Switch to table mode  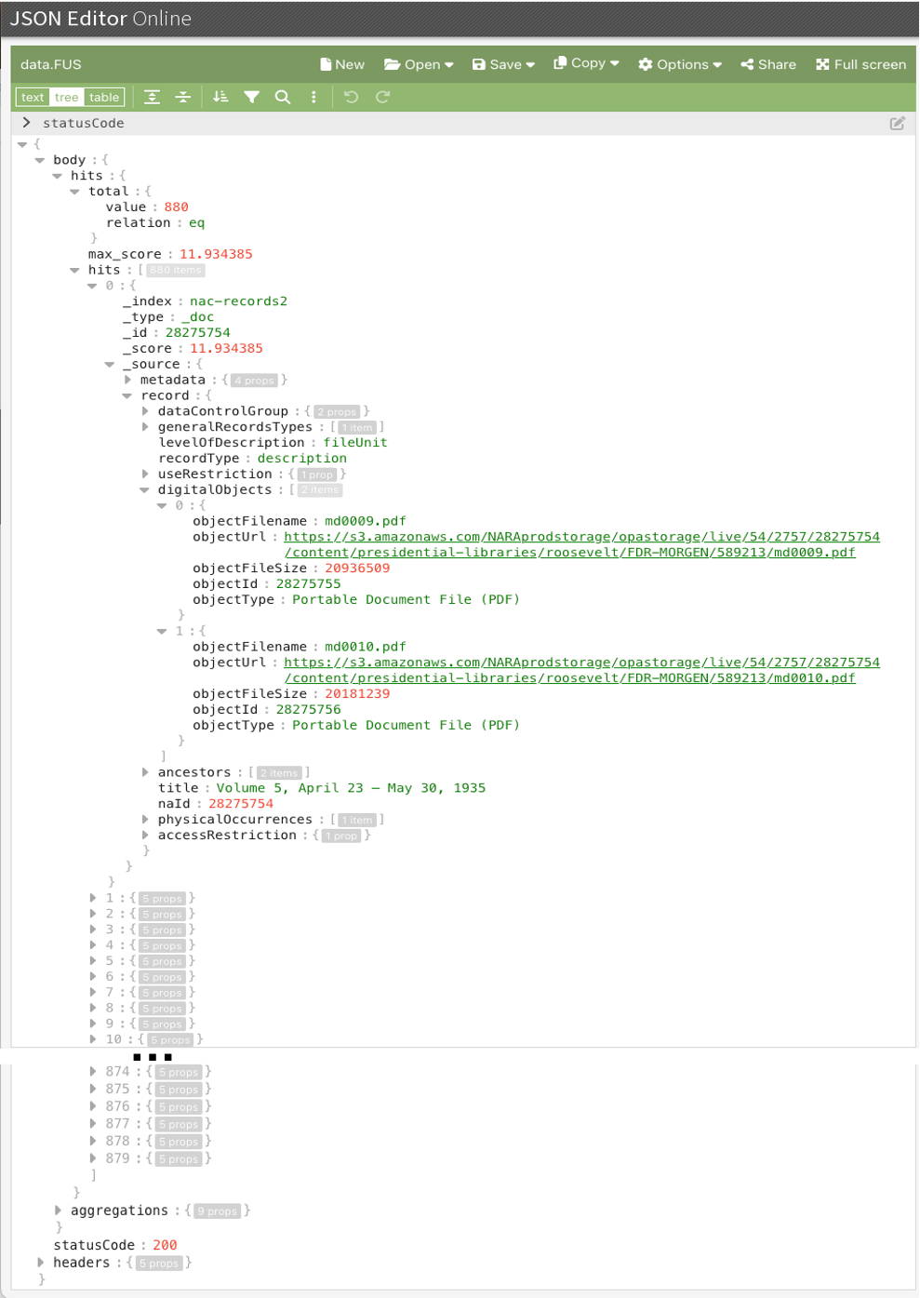point(104,97)
